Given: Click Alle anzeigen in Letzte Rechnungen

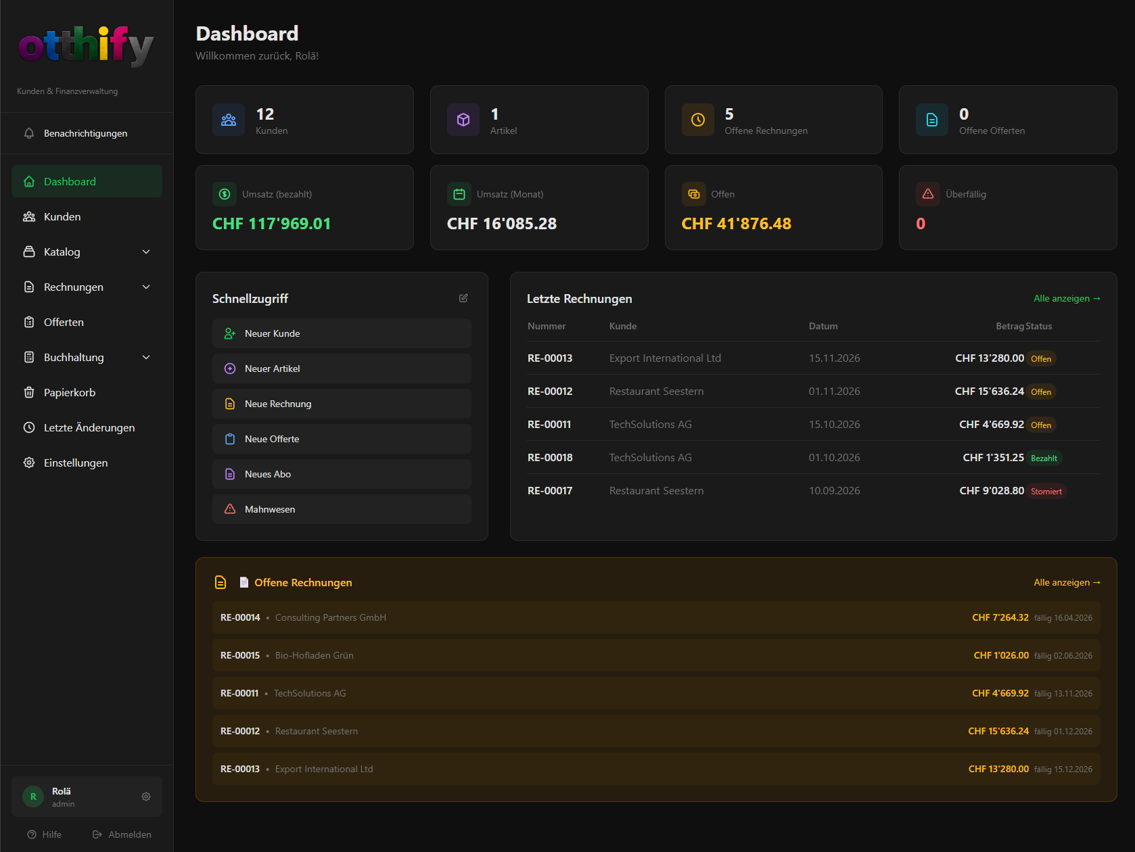Looking at the screenshot, I should click(1067, 298).
